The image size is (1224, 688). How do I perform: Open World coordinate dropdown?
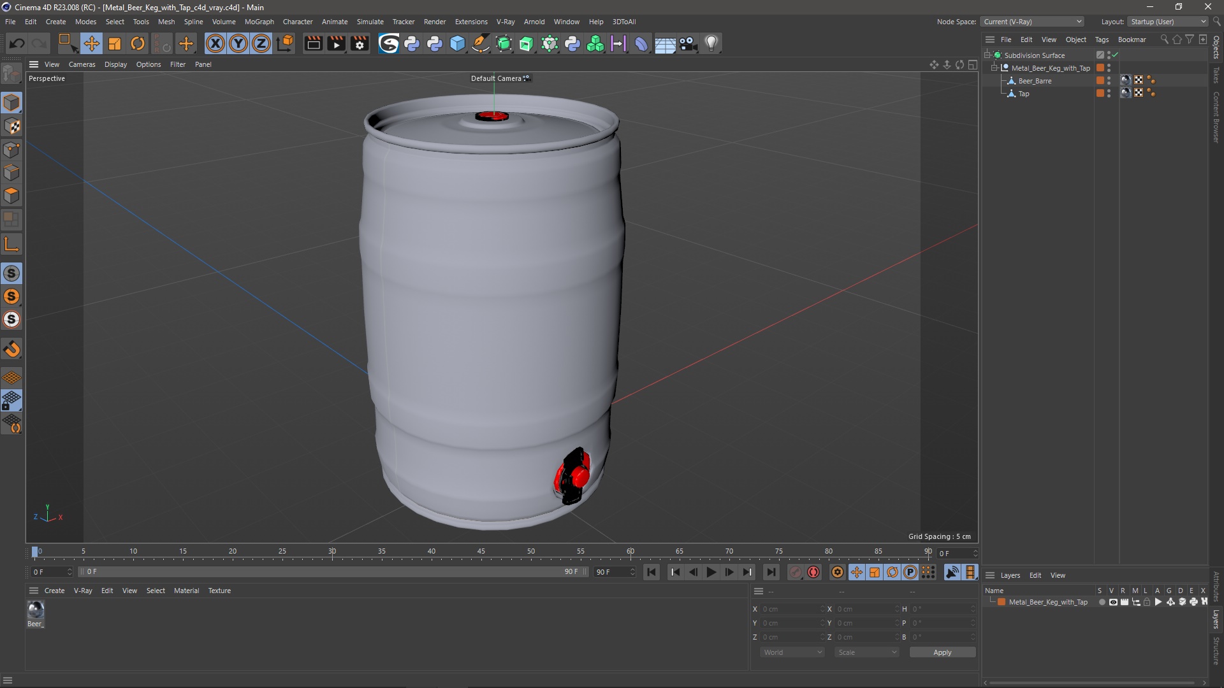coord(792,652)
